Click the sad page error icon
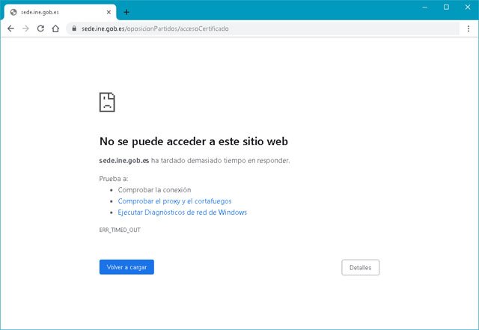The height and width of the screenshot is (330, 479). pos(107,103)
